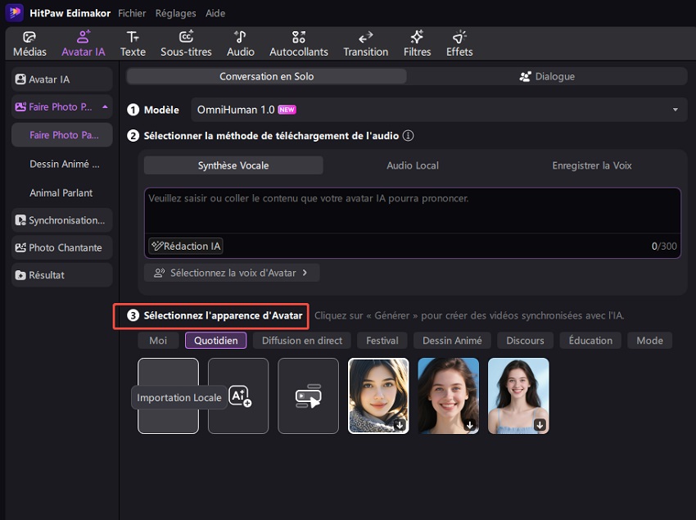Expand Sélectionnez la voix d'Avatar
This screenshot has width=696, height=520.
[232, 274]
